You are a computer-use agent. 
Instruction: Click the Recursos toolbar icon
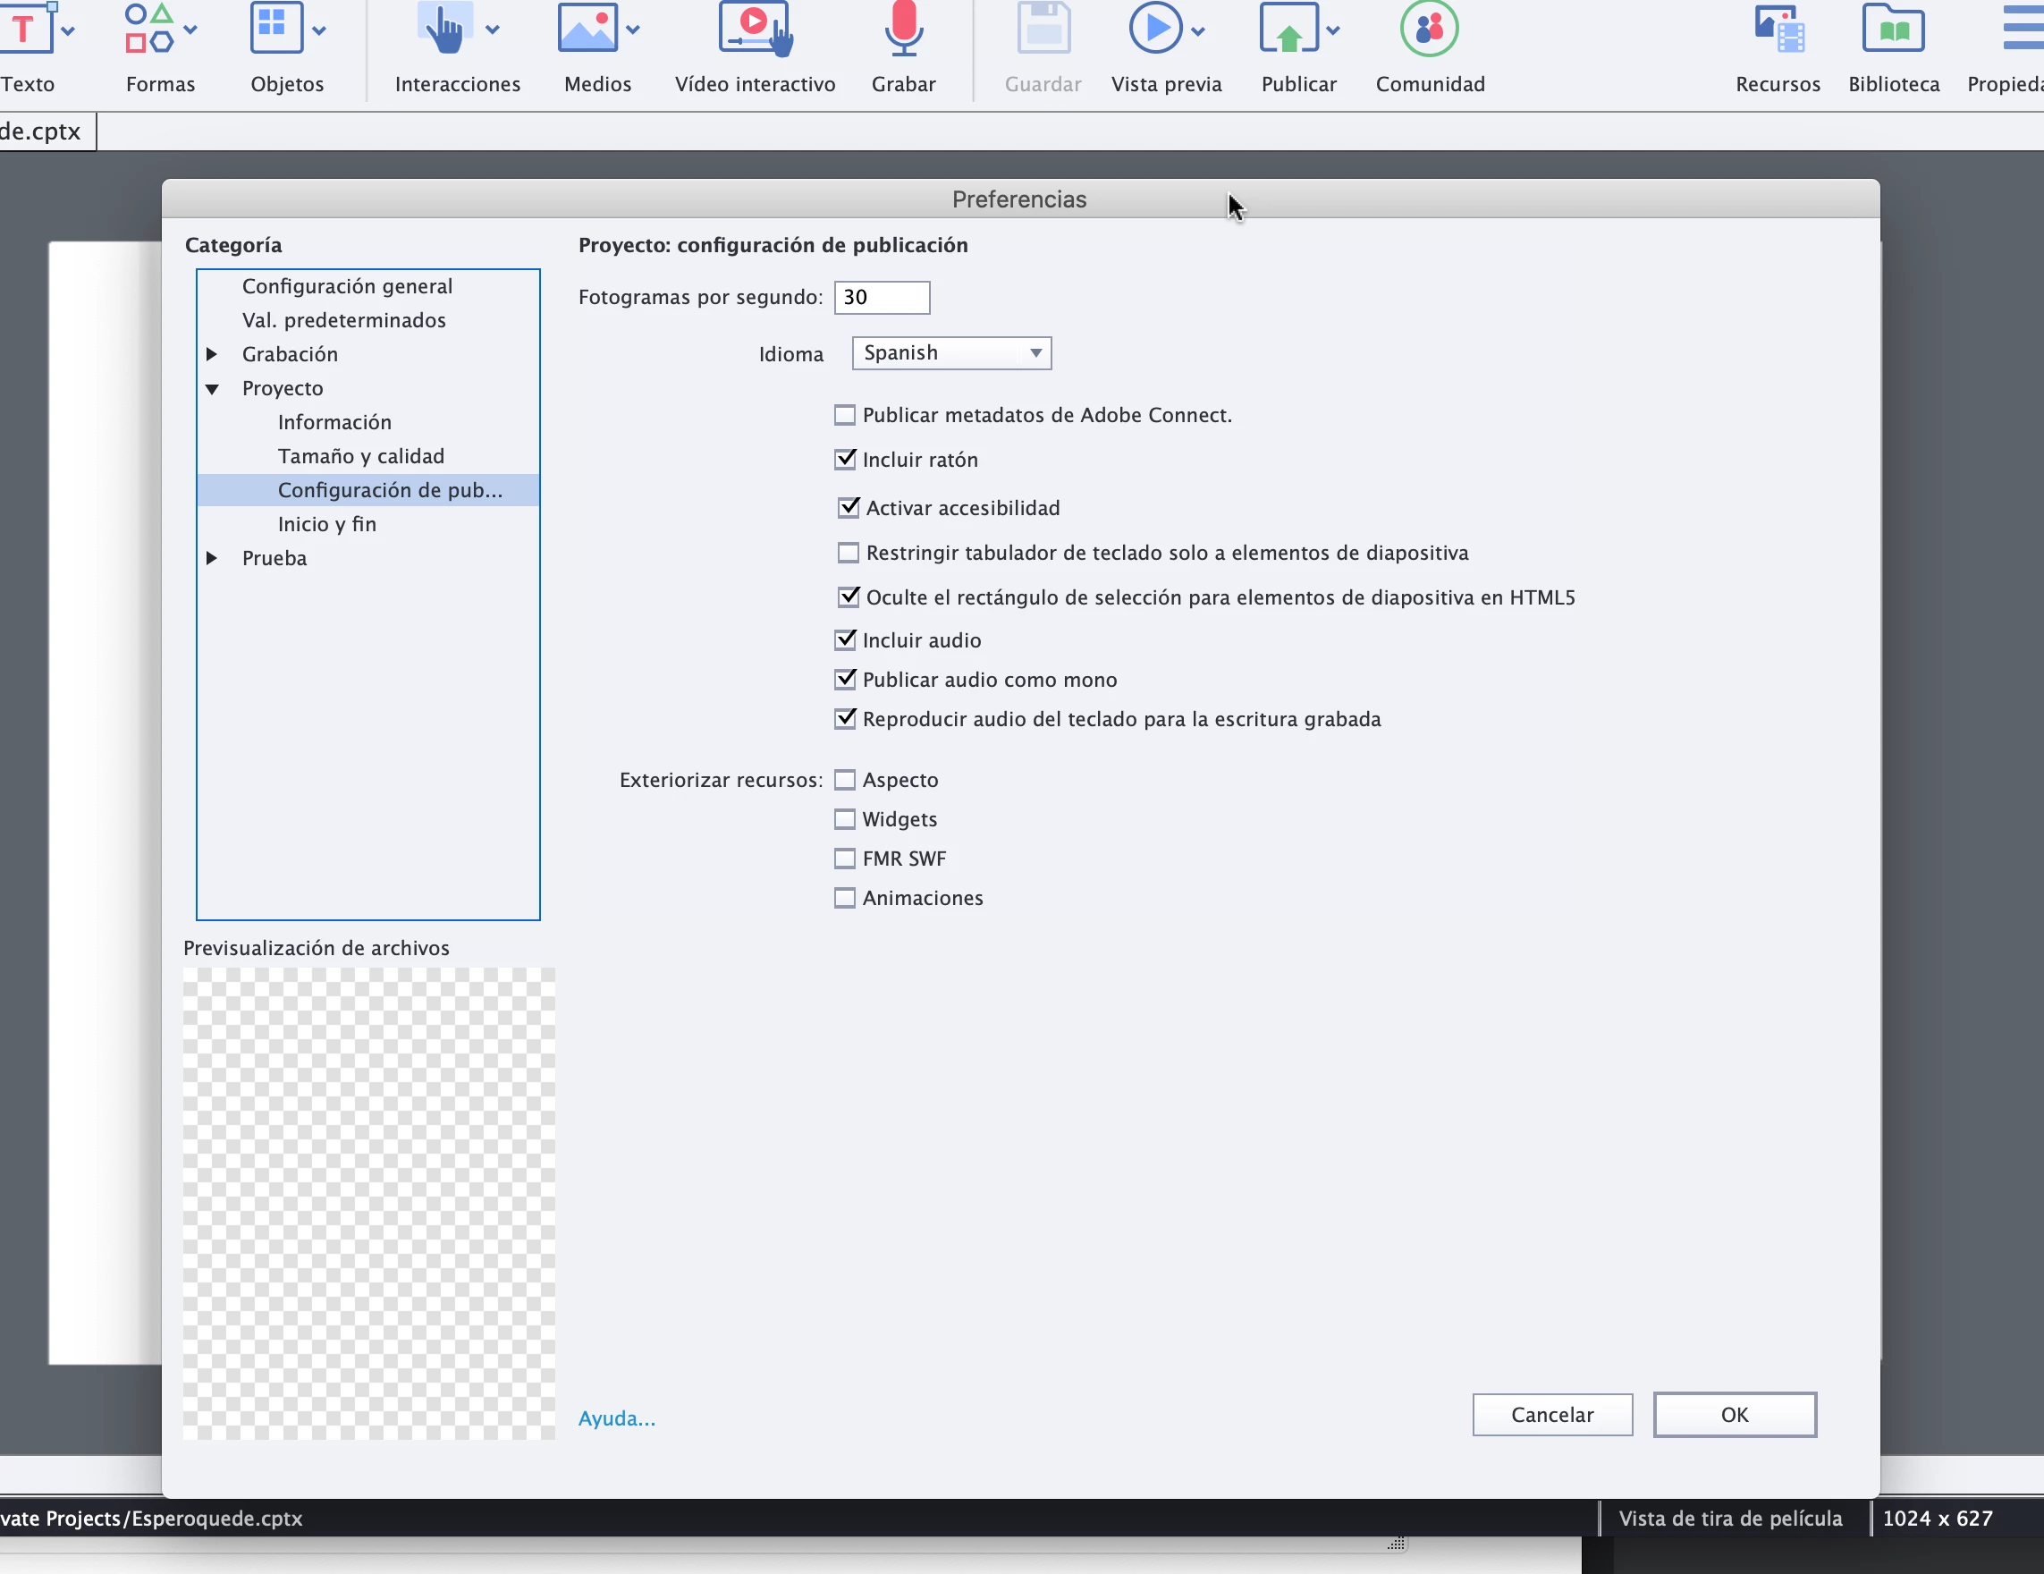pyautogui.click(x=1778, y=29)
